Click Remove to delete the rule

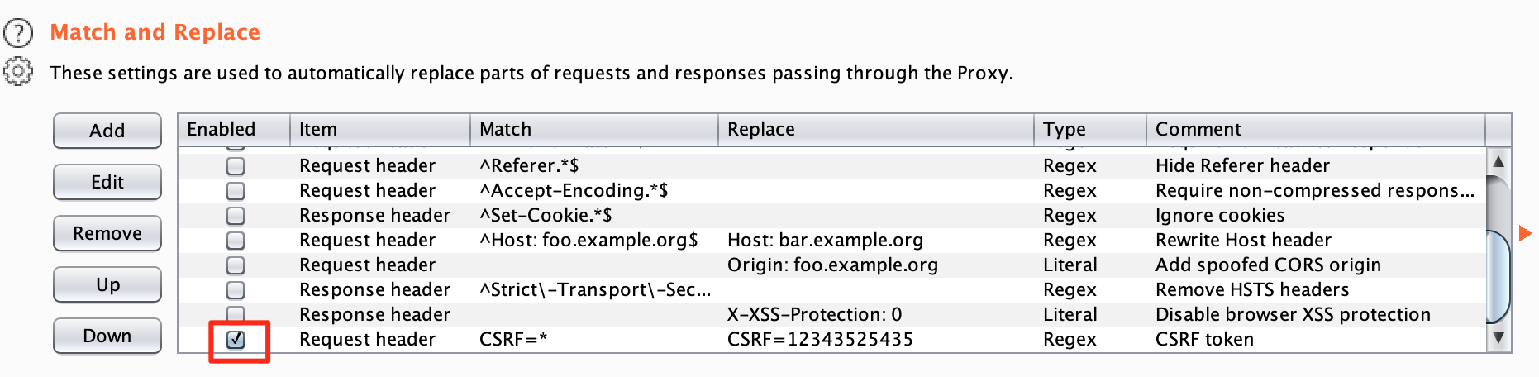click(x=107, y=233)
